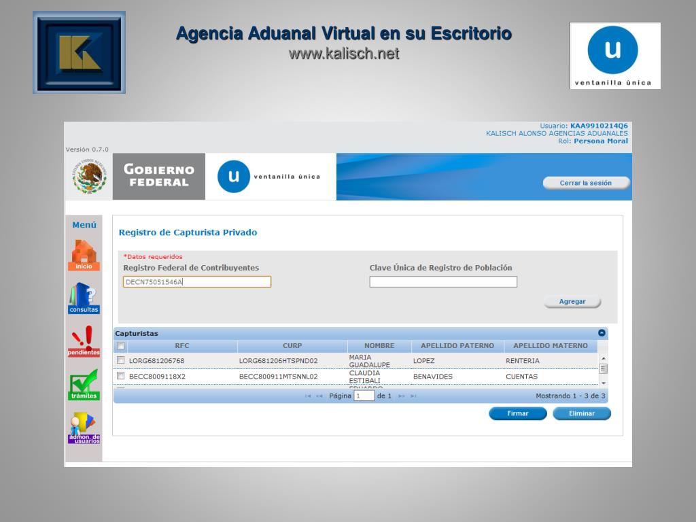Click RFC cell BECC8009118X2

[157, 377]
